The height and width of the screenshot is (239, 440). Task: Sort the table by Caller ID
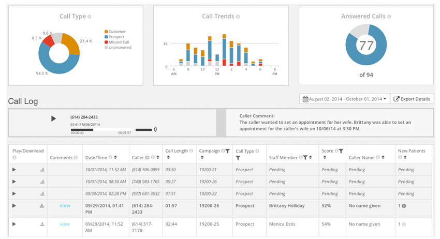[x=158, y=157]
